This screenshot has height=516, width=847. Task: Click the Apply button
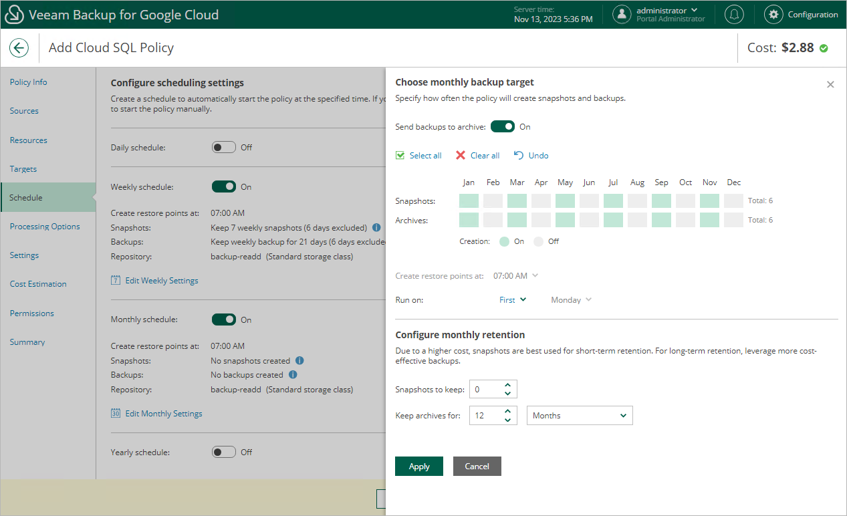(x=419, y=467)
